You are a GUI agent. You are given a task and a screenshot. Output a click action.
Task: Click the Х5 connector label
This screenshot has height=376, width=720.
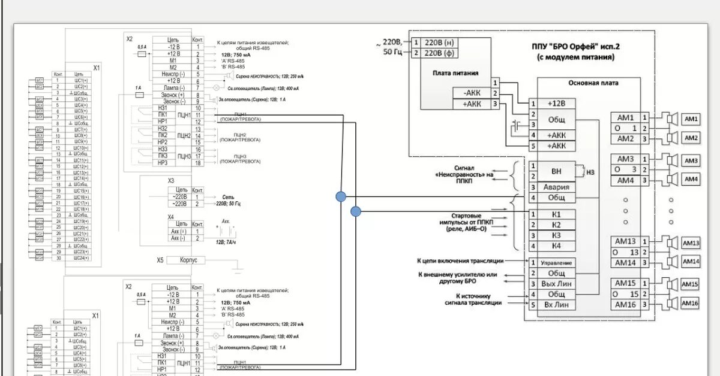pos(161,260)
